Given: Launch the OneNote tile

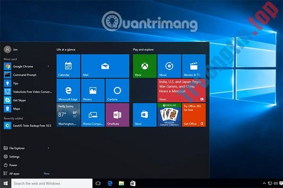Looking at the screenshot, I should (x=117, y=115).
